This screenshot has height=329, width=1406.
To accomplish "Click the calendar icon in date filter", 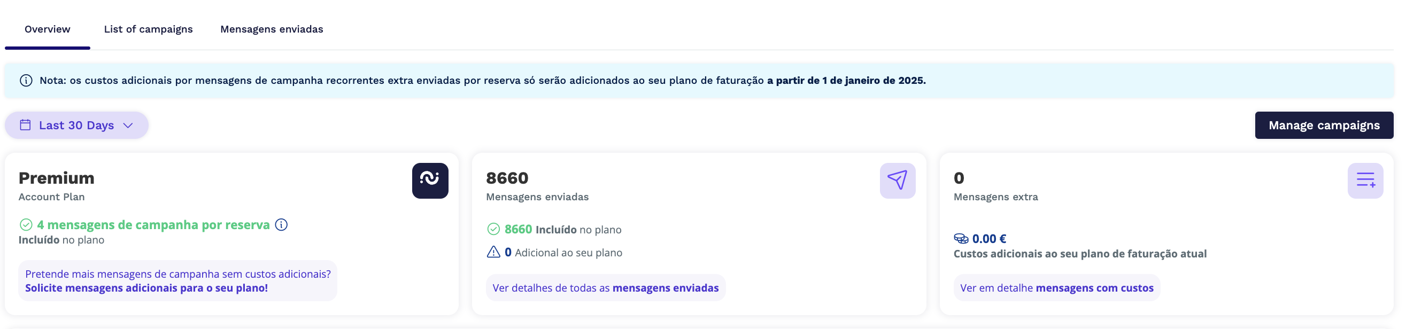I will pos(25,125).
